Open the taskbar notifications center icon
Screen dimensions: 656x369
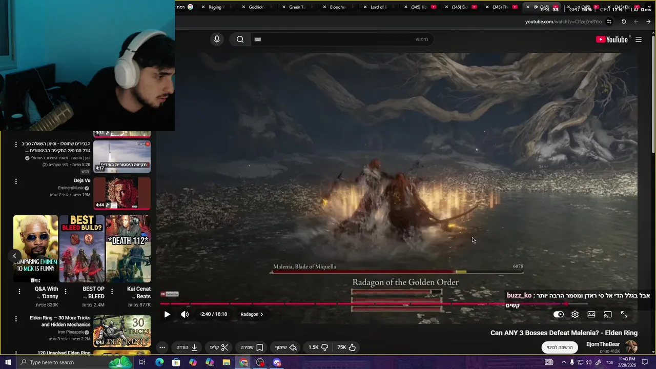point(646,362)
